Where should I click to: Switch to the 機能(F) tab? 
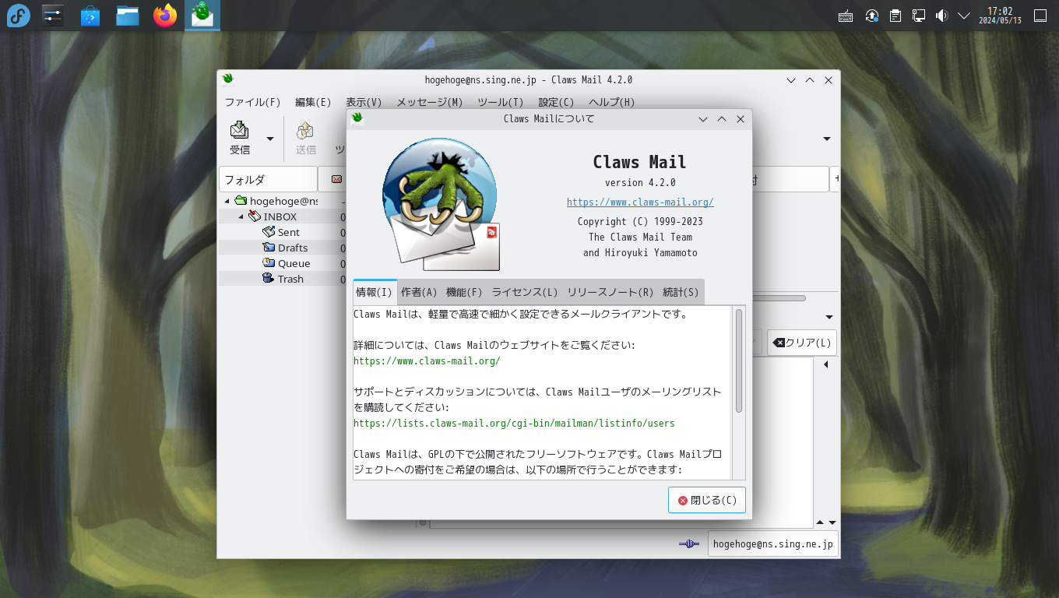(x=464, y=292)
